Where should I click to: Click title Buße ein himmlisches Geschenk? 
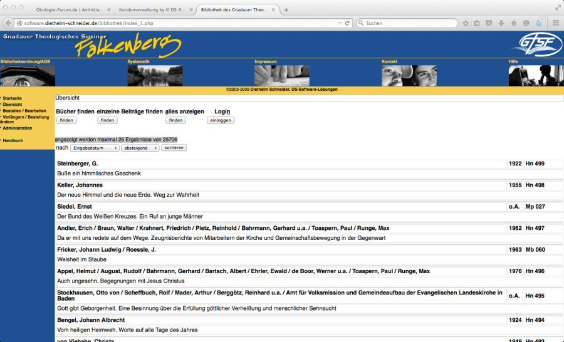99,174
